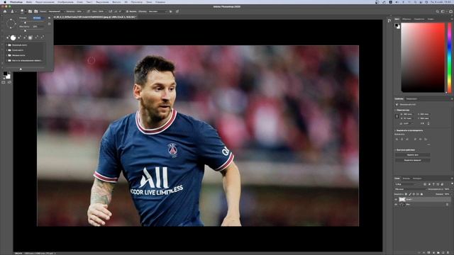The width and height of the screenshot is (454, 255).
Task: Collapse the Transform section in Properties
Action: (x=395, y=110)
